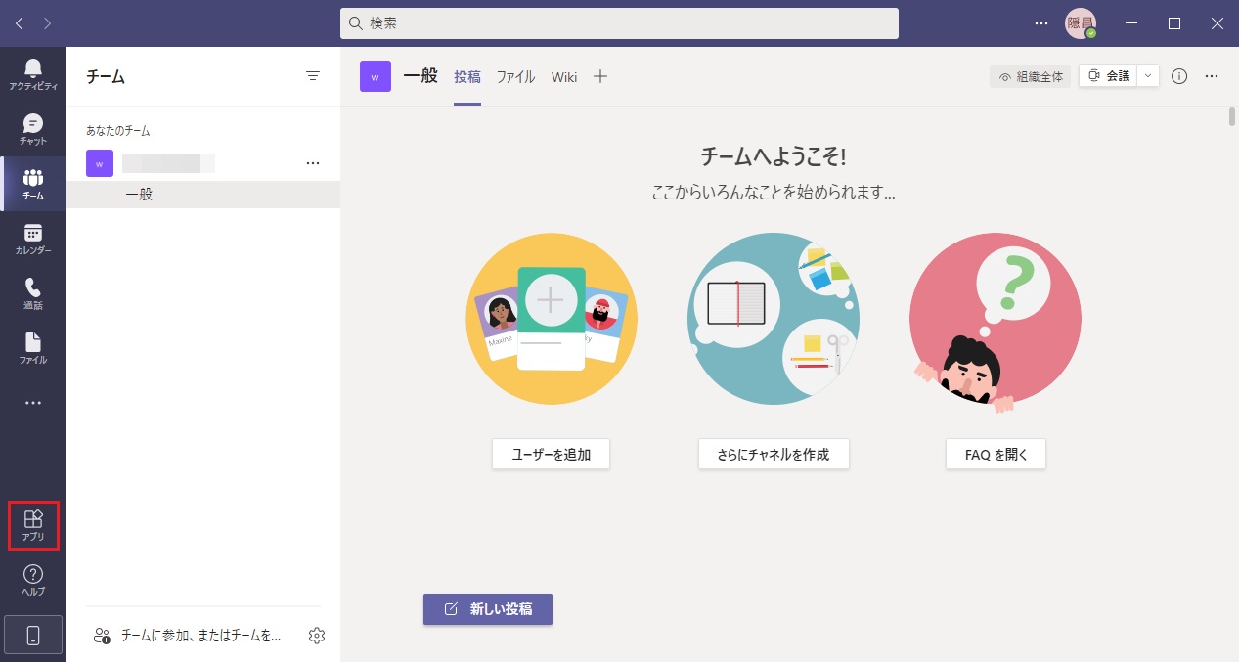Switch to the Wiki tab
Viewport: 1239px width, 662px height.
click(x=564, y=76)
